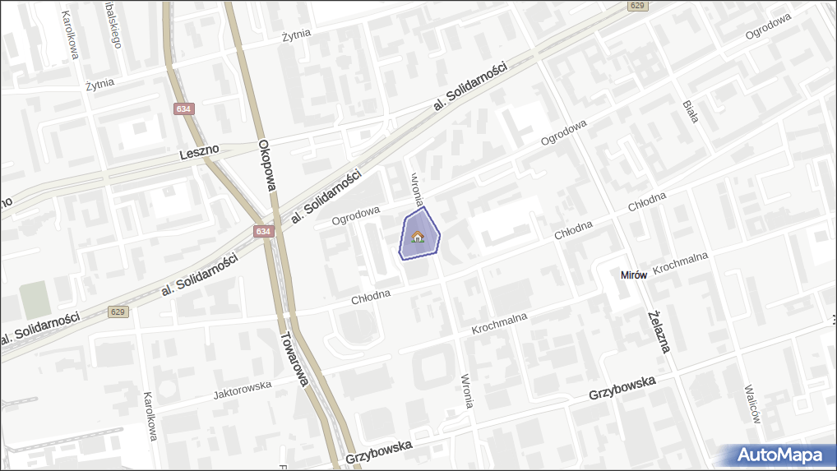Click the Jaktorowska street label
The image size is (837, 471).
click(x=243, y=390)
